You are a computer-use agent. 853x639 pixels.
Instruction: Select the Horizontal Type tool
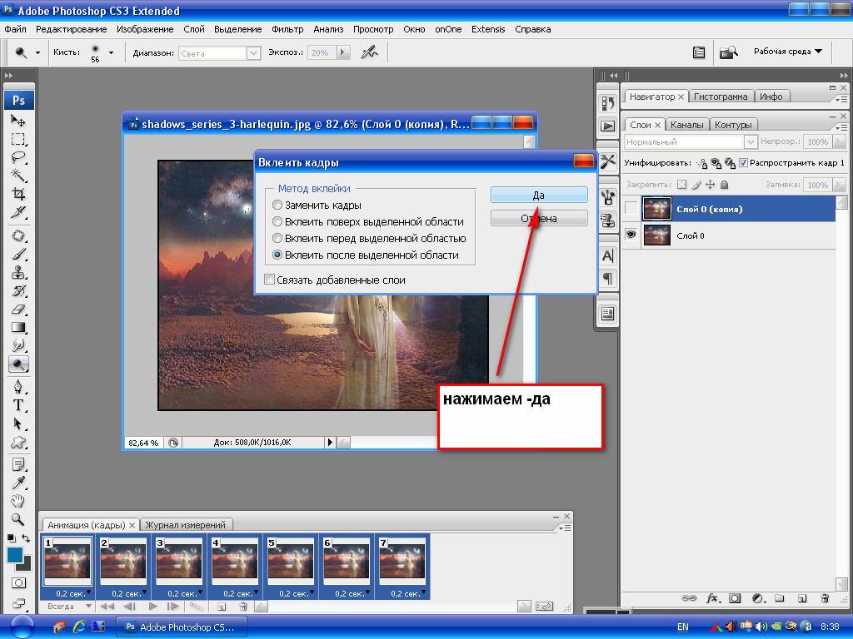[x=18, y=405]
